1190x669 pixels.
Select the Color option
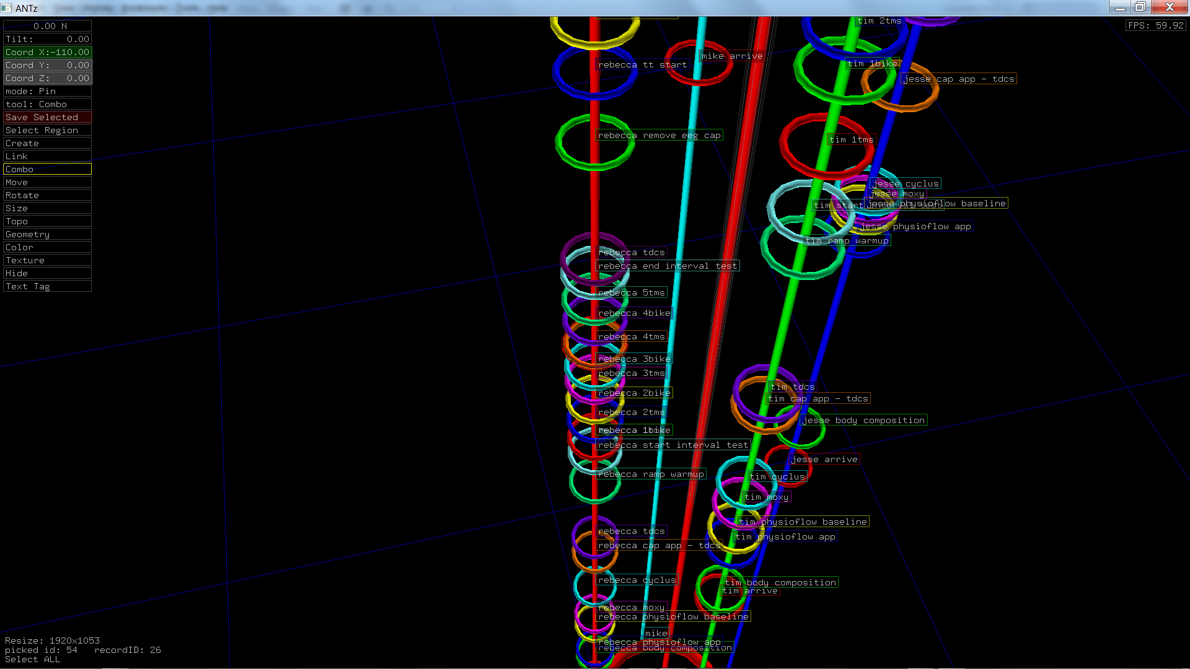point(47,247)
